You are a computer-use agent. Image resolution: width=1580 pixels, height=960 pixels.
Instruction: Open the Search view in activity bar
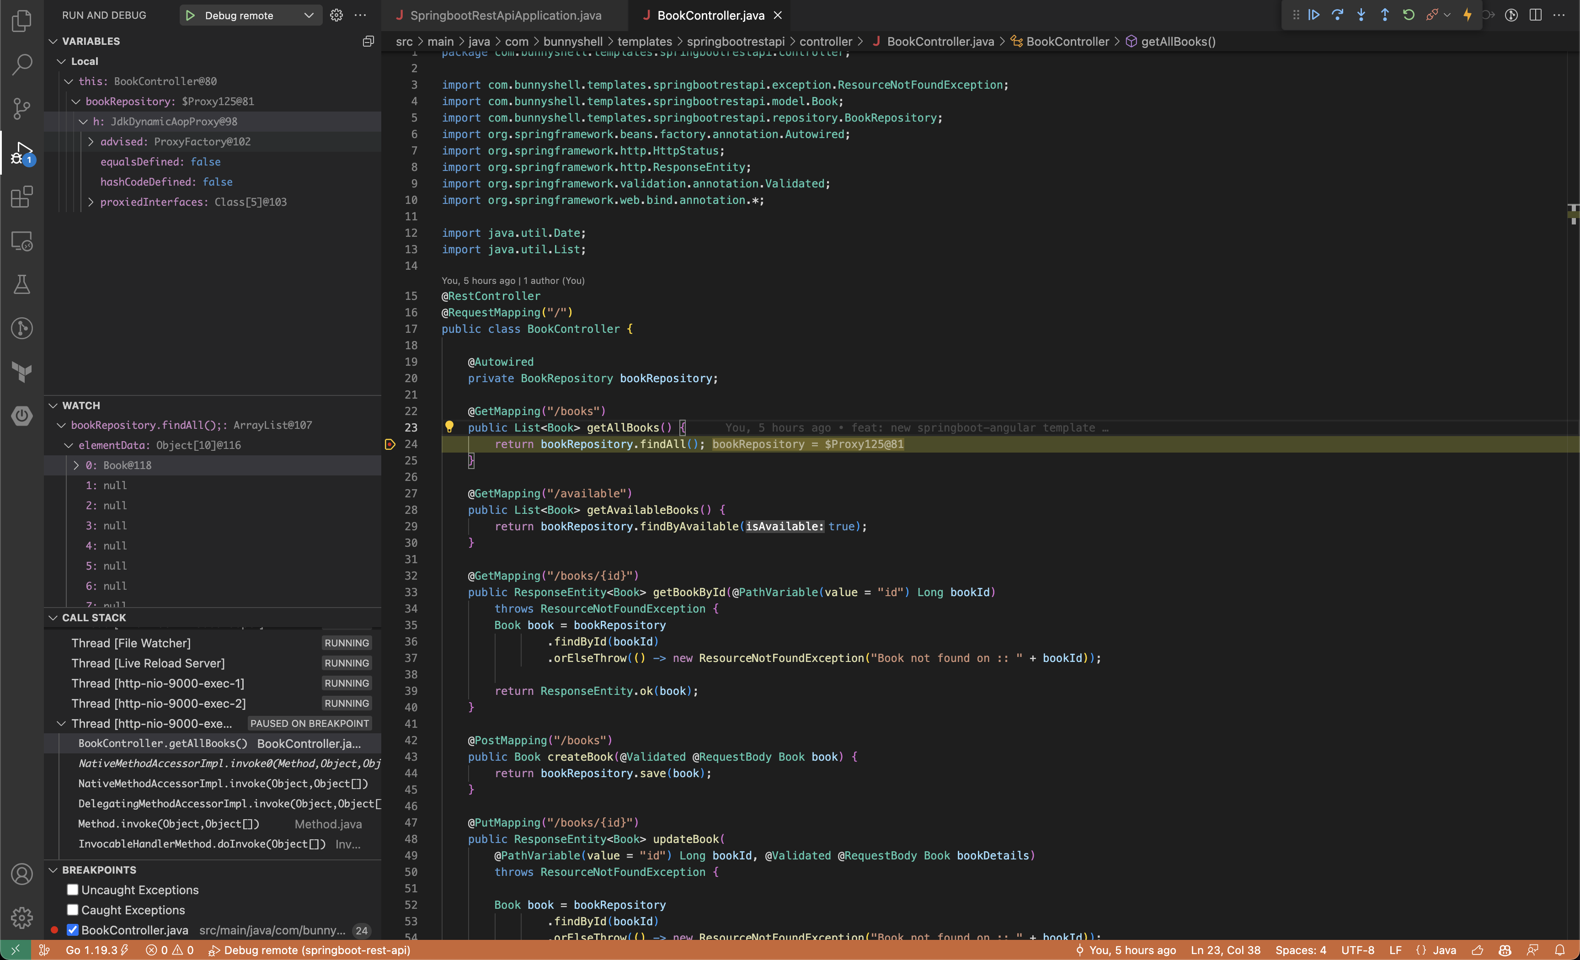click(x=22, y=64)
